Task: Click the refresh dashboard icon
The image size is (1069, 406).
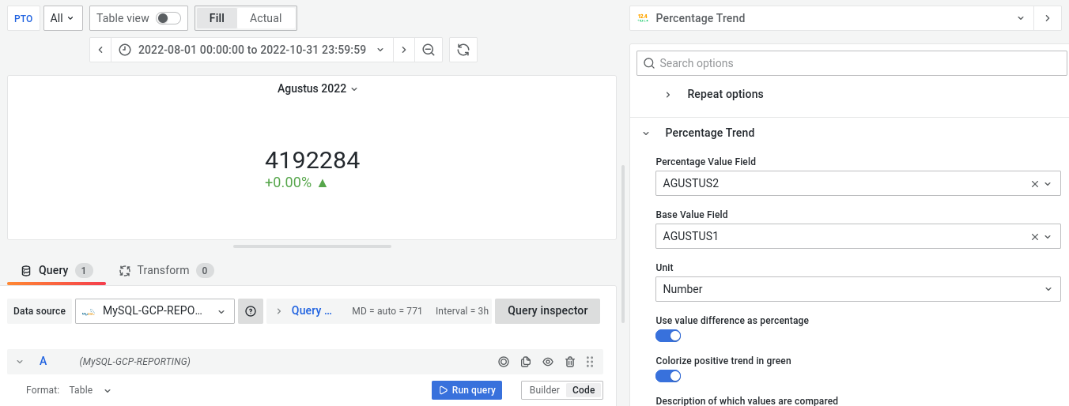Action: click(x=463, y=50)
